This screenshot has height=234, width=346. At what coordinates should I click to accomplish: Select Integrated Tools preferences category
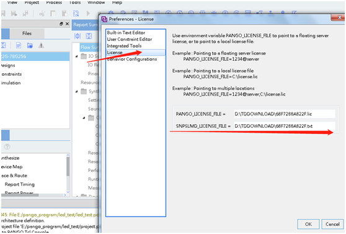pos(124,46)
